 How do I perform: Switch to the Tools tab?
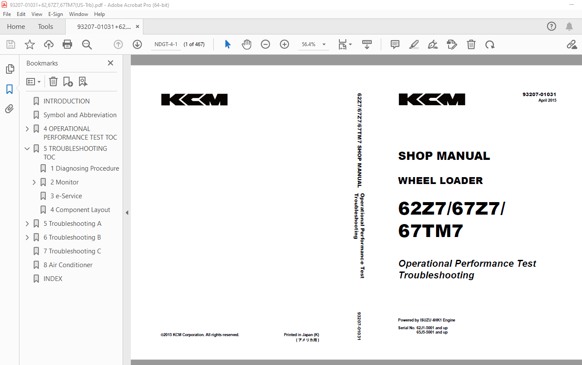pyautogui.click(x=45, y=27)
